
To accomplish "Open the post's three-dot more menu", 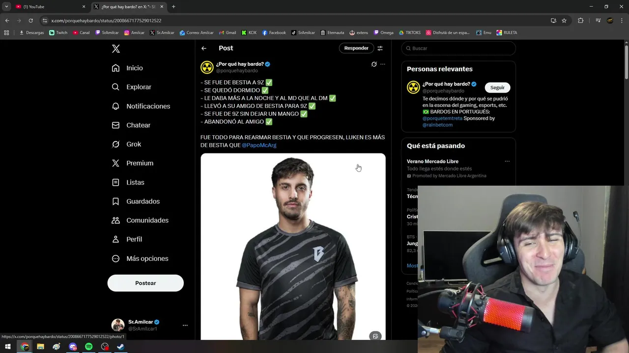I will [383, 64].
